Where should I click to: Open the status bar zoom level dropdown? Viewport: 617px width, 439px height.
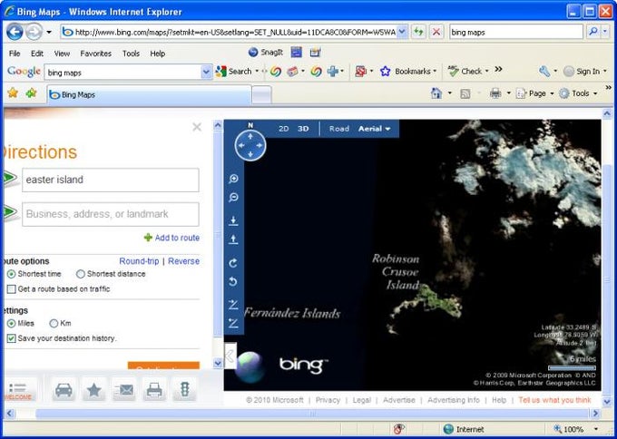point(596,429)
